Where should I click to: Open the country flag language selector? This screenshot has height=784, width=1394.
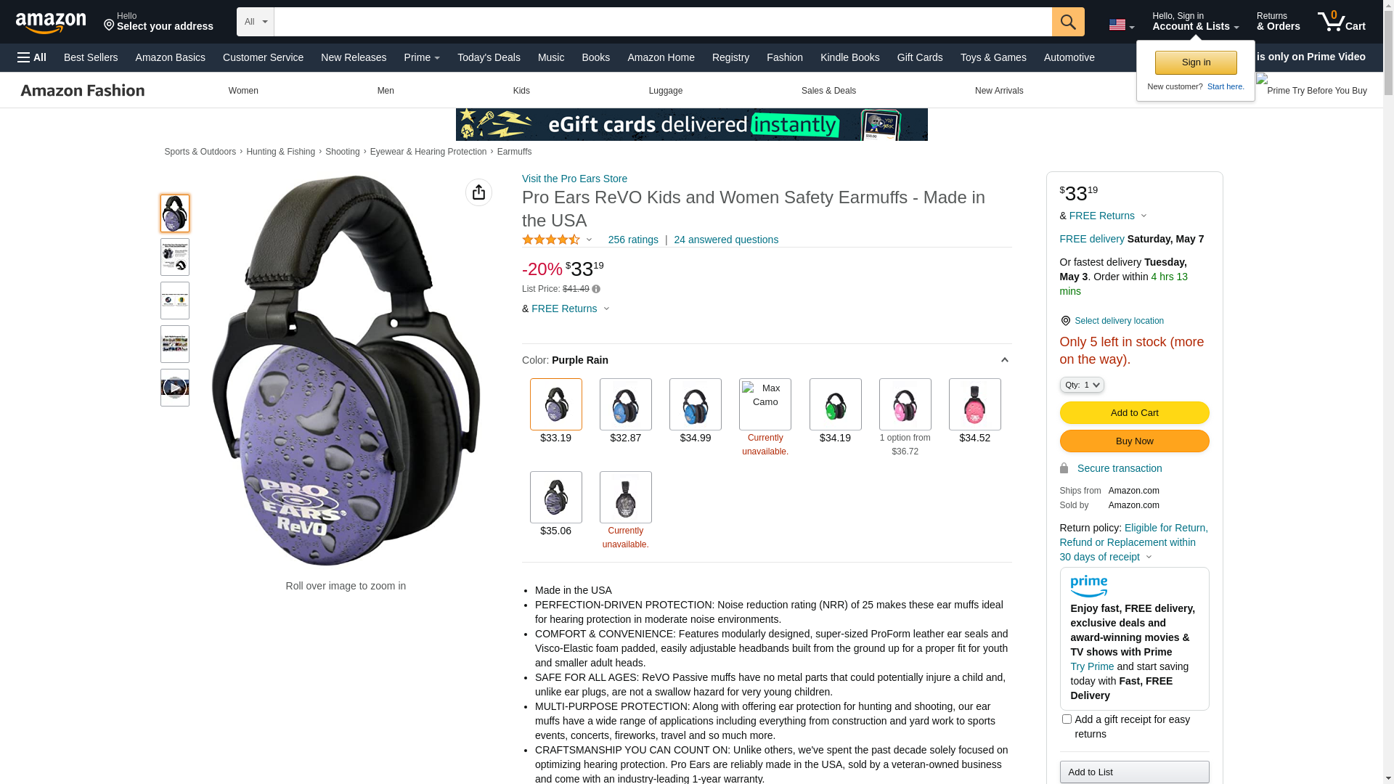pyautogui.click(x=1121, y=25)
